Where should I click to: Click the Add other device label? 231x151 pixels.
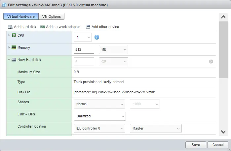(x=105, y=27)
